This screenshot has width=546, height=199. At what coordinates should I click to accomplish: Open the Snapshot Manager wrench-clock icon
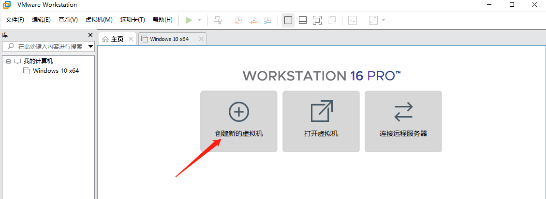coord(267,20)
